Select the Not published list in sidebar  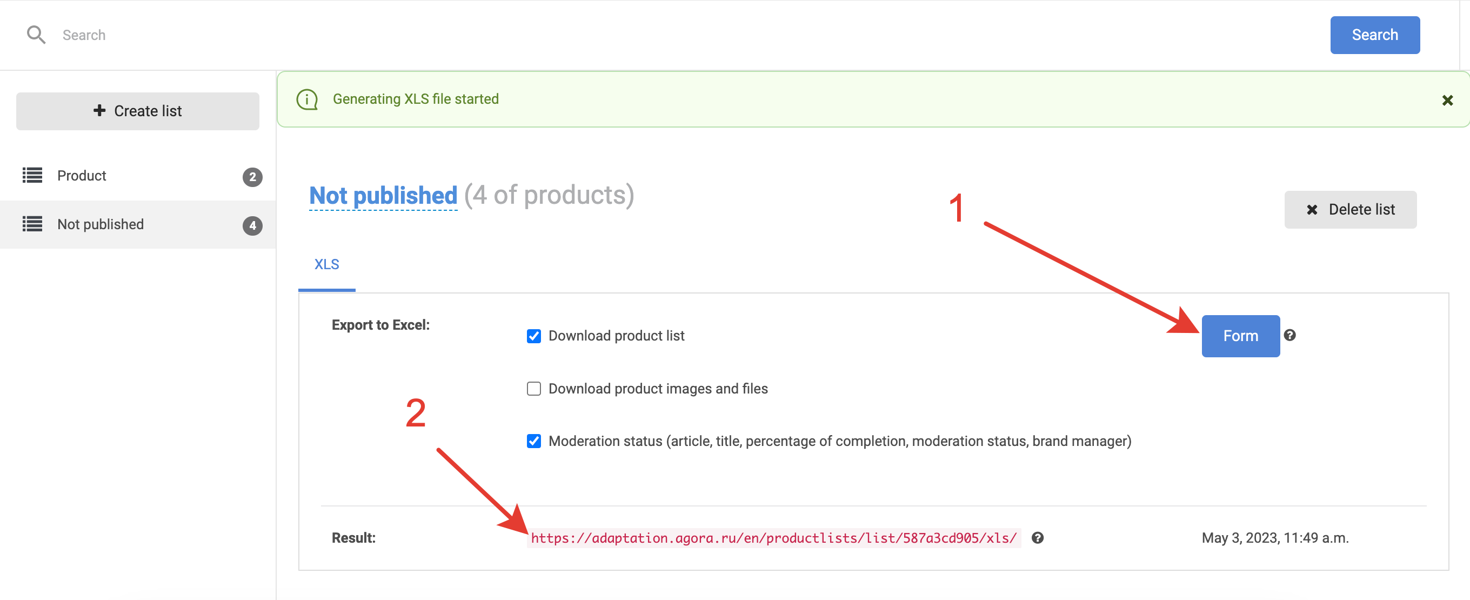coord(137,224)
